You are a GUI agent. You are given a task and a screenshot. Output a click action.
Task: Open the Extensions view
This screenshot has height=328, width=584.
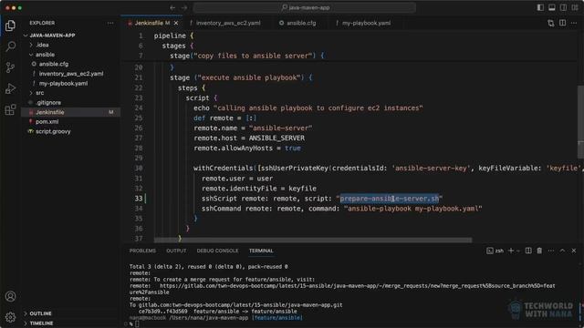(10, 109)
